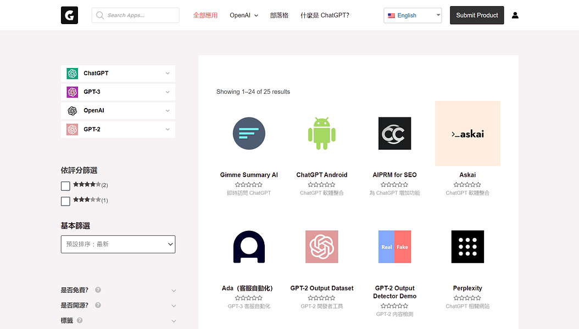579x329 pixels.
Task: Click the help icon beside 是否免費?
Action: [x=98, y=290]
